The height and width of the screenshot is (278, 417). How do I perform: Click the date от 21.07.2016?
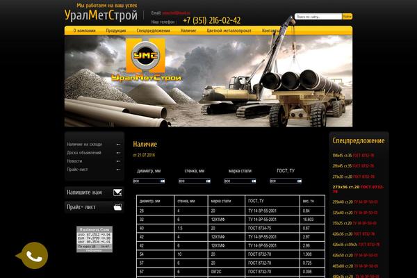point(144,155)
